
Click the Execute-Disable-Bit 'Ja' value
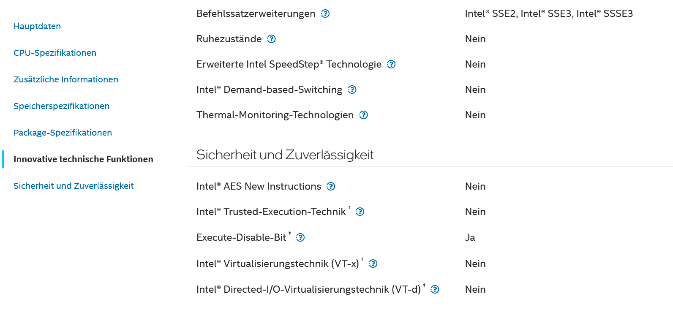pyautogui.click(x=470, y=237)
